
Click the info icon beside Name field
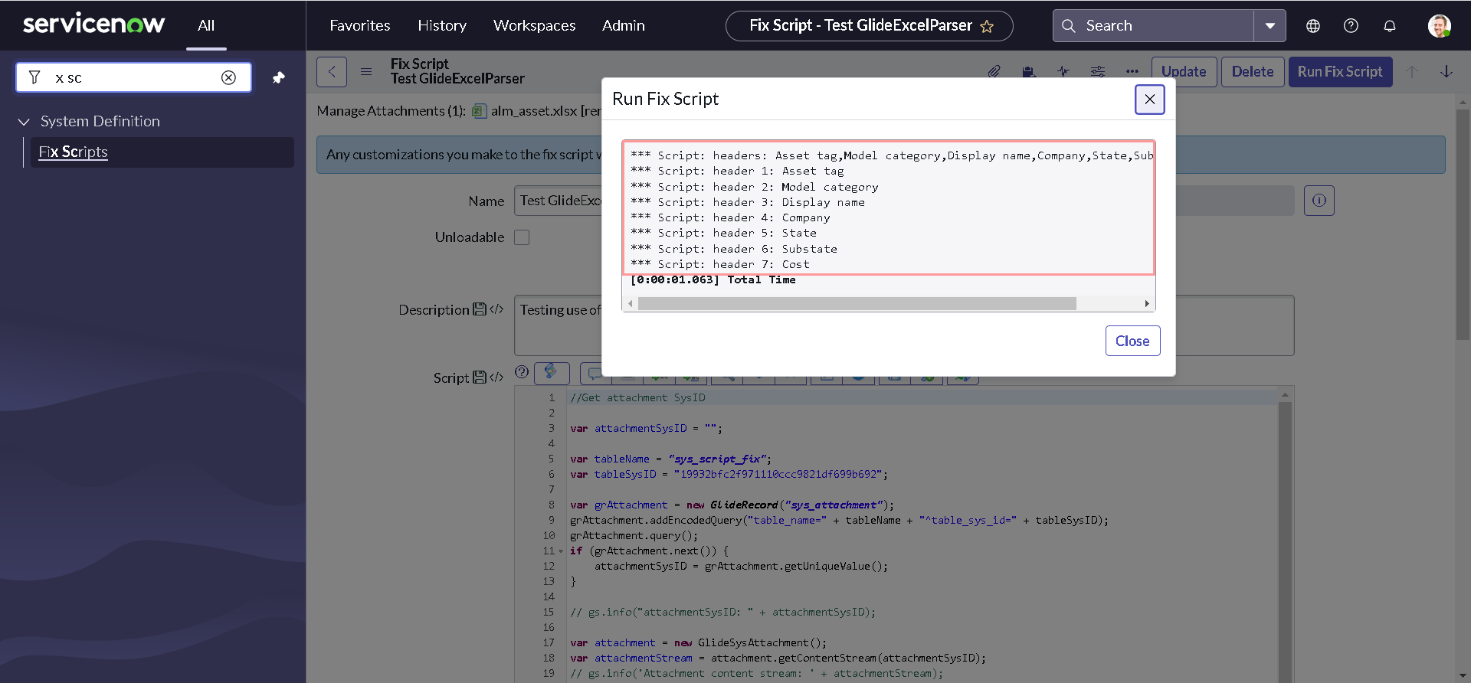[x=1319, y=201]
